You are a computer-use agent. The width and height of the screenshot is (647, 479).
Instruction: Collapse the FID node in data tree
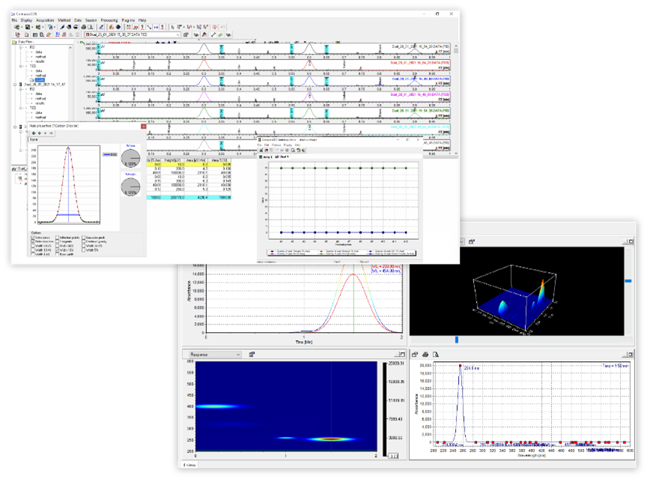(21, 47)
